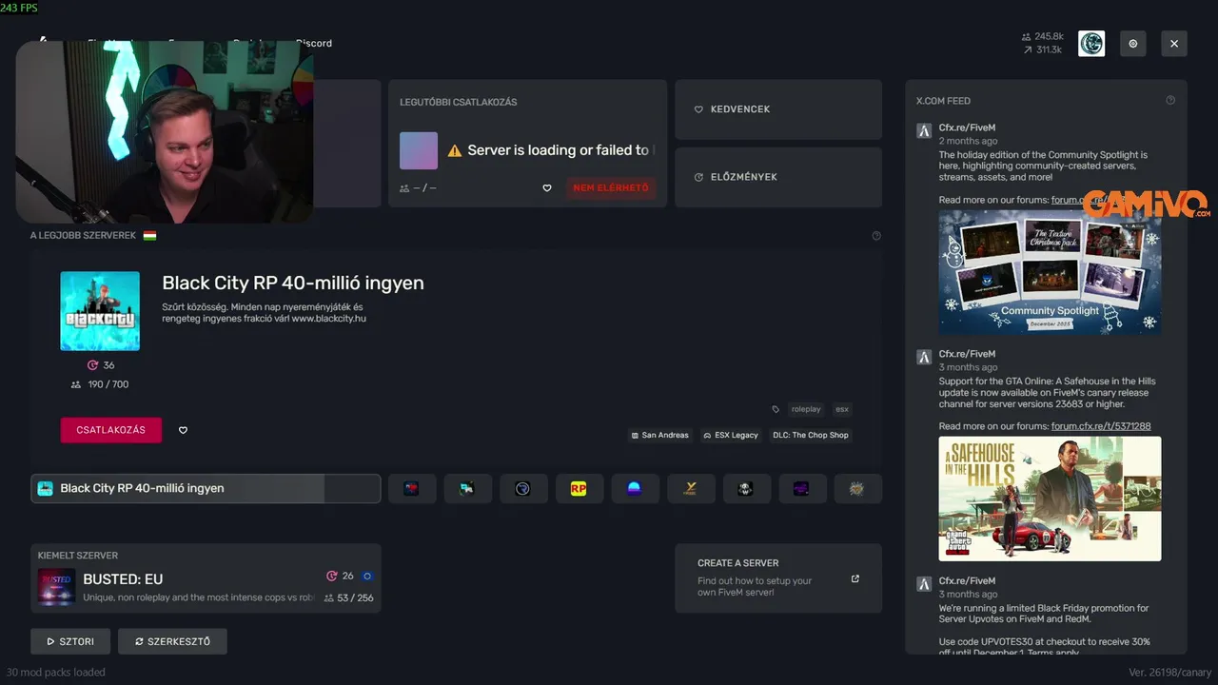Image resolution: width=1218 pixels, height=685 pixels.
Task: Select the red and blue server icon
Action: pyautogui.click(x=411, y=489)
